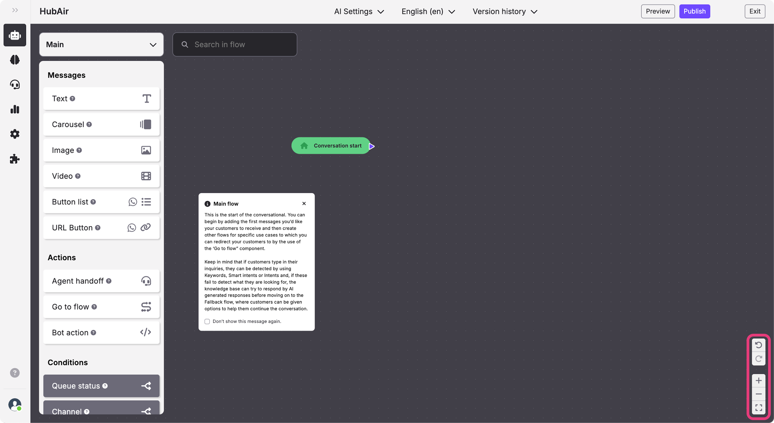
Task: Open the Main flow selector dropdown
Action: 101,45
